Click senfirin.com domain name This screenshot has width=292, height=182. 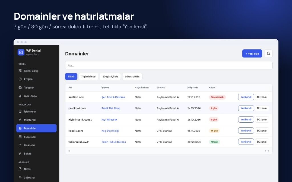(x=76, y=97)
